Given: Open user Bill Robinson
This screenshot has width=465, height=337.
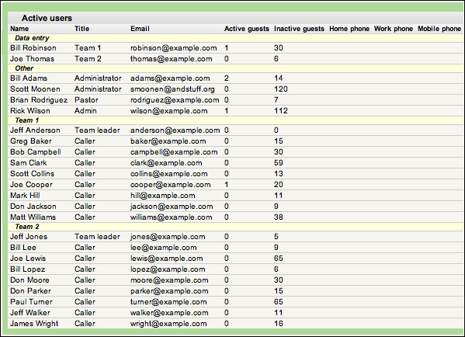Looking at the screenshot, I should point(33,48).
